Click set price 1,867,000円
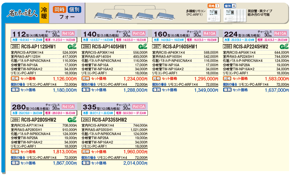This screenshot has height=176, width=292. coord(65,163)
